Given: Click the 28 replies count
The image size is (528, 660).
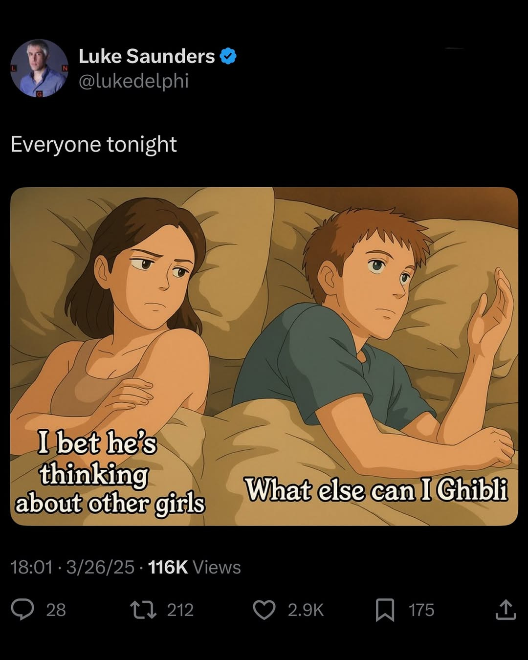Looking at the screenshot, I should (x=56, y=610).
